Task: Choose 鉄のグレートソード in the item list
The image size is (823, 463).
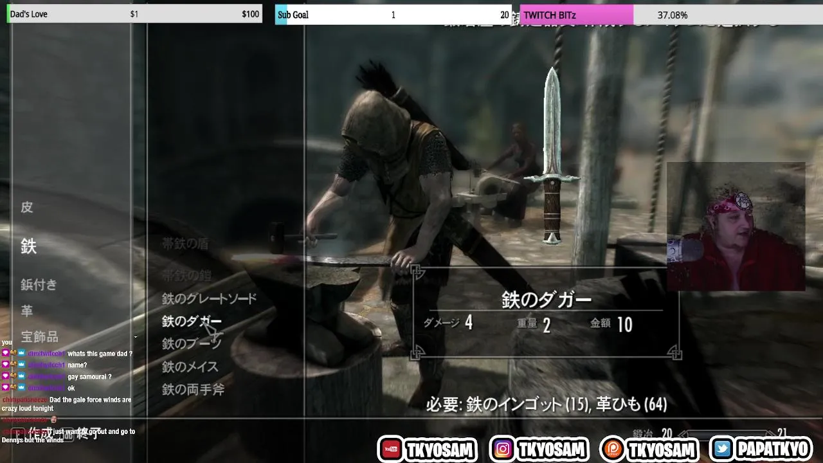Action: (x=209, y=298)
